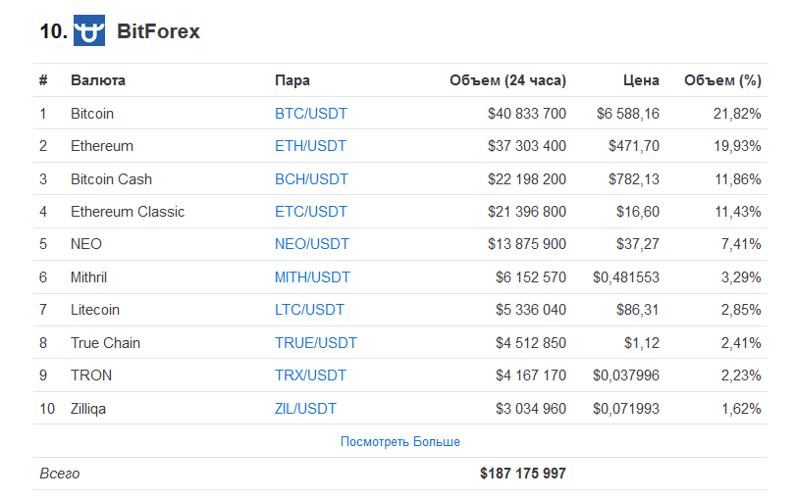Sort by the Объем (%) column header
Image resolution: width=795 pixels, height=500 pixels.
pyautogui.click(x=722, y=80)
